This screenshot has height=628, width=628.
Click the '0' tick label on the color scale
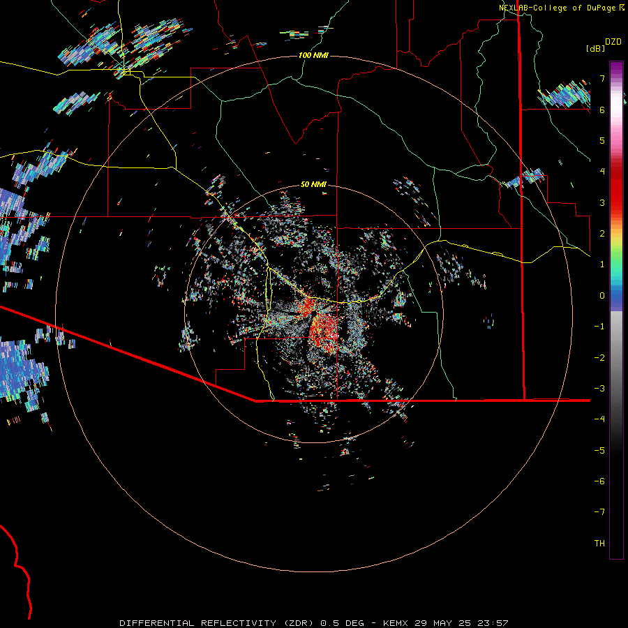pyautogui.click(x=602, y=296)
